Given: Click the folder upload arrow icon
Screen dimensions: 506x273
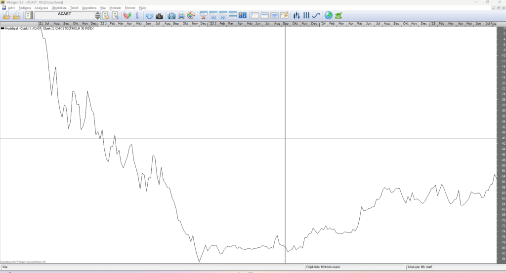Looking at the screenshot, I should pos(17,15).
